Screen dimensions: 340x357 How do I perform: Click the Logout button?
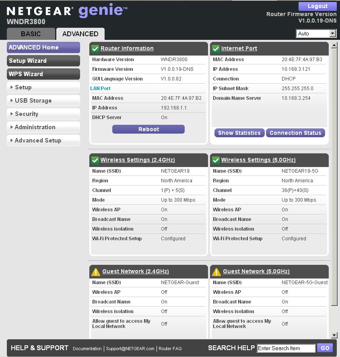(317, 6)
